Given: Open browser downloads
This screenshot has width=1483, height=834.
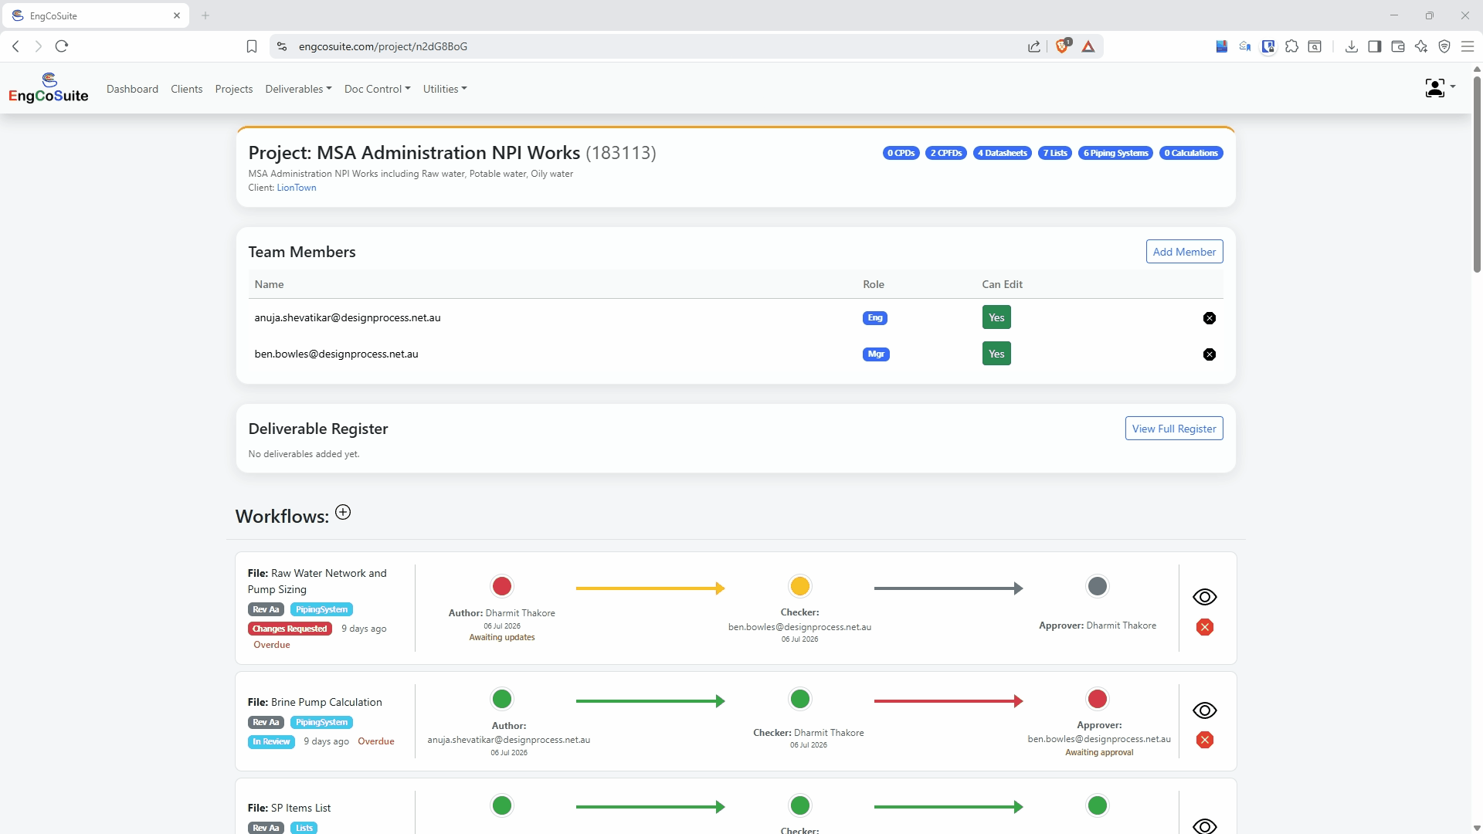Looking at the screenshot, I should pyautogui.click(x=1352, y=46).
